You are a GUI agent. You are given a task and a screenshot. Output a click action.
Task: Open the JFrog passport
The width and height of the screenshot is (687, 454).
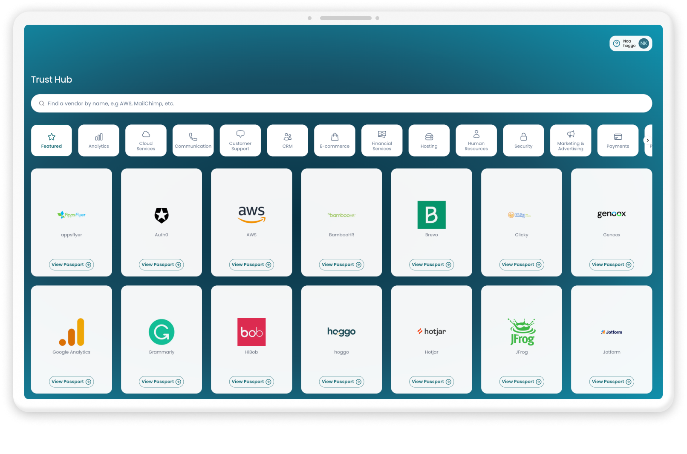point(522,382)
